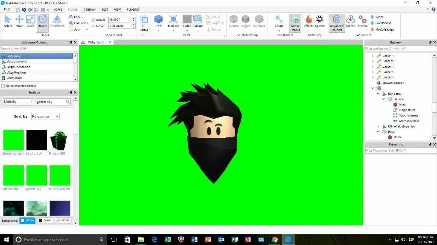Click the Negate icon
Image resolution: width=437 pixels, height=245 pixels.
pos(245,21)
